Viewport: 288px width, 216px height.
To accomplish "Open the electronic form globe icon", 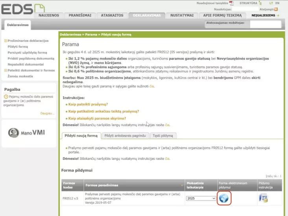I will (224, 198).
